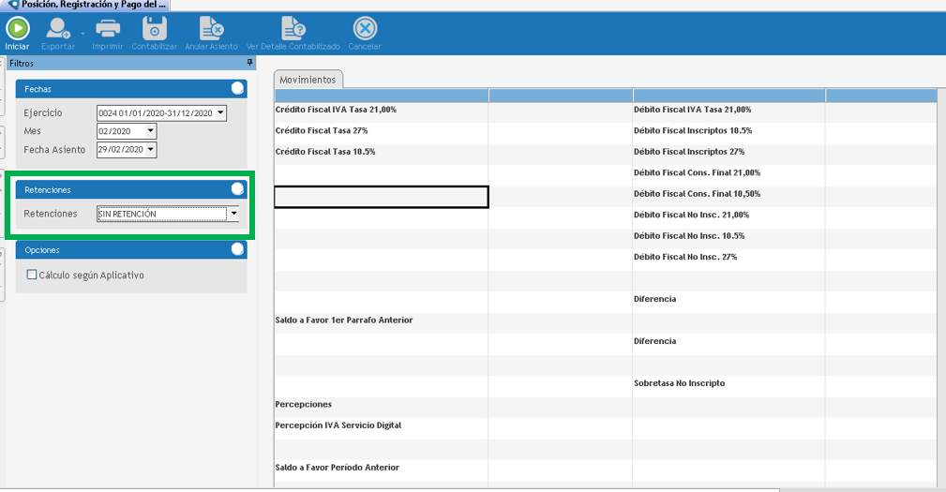Collapse the Opciones section
Image resolution: width=946 pixels, height=492 pixels.
tap(237, 250)
